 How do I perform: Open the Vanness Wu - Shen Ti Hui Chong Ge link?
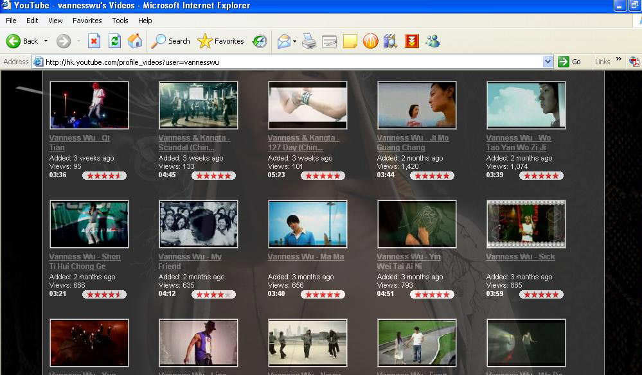85,261
